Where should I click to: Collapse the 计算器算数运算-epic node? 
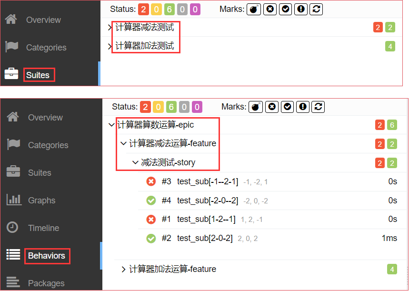(111, 125)
